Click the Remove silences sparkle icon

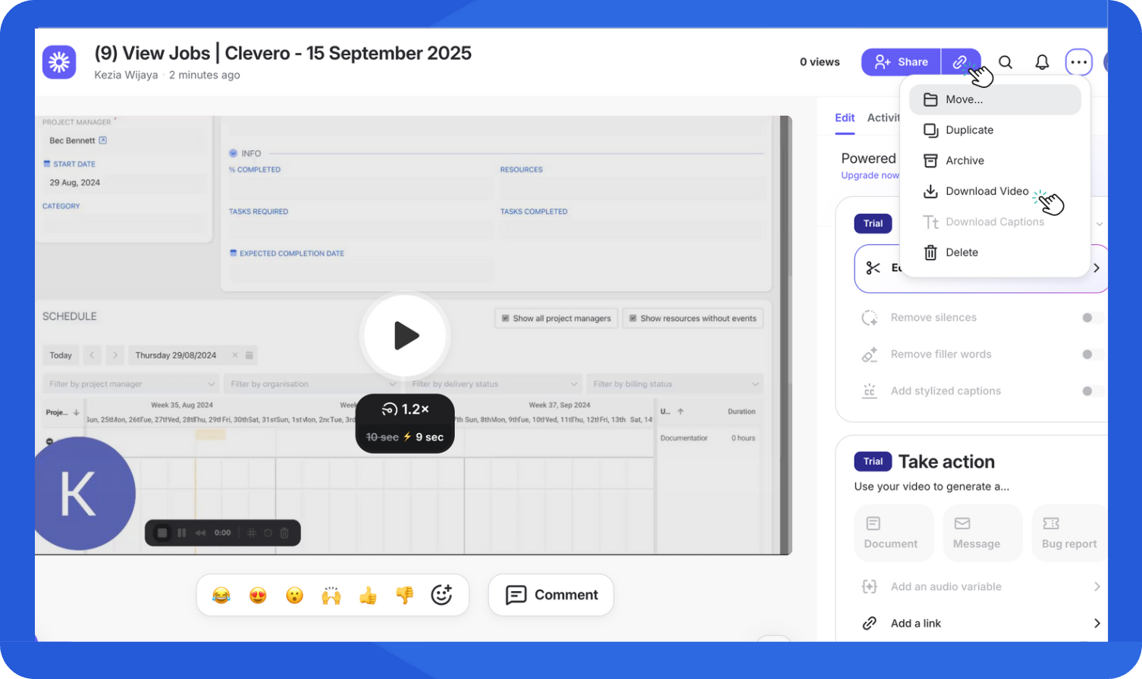[870, 318]
